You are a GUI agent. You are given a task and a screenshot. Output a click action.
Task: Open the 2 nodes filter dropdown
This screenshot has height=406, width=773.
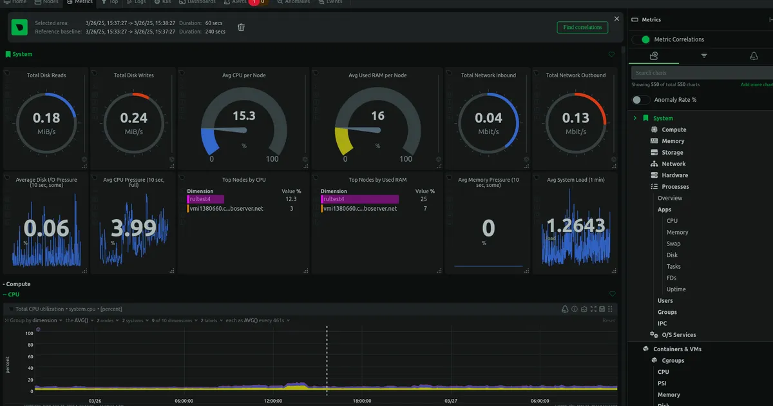coord(106,320)
